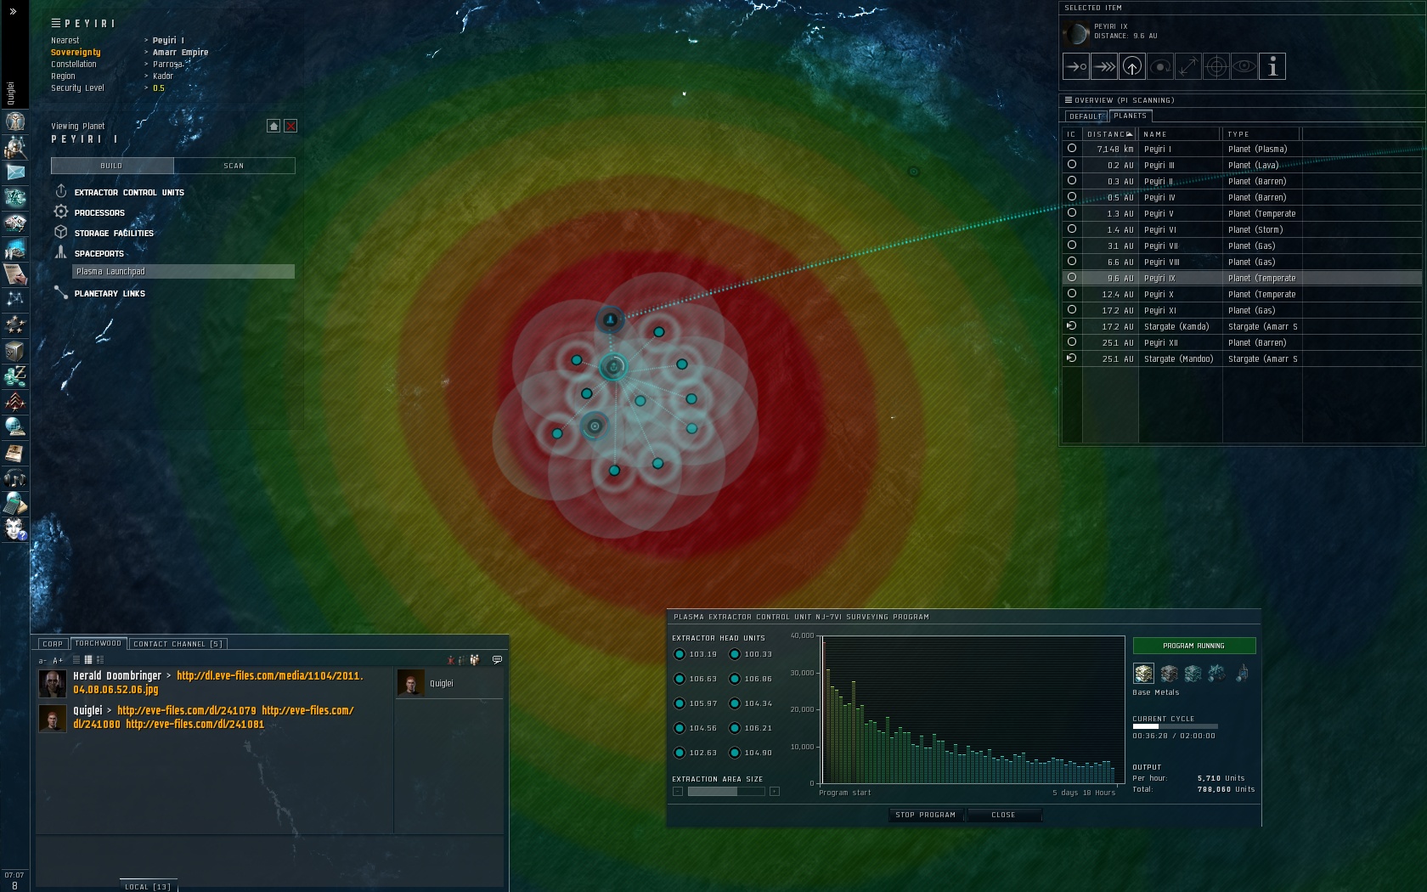Click the Approach icon in Selected Item
The image size is (1427, 892).
pyautogui.click(x=1076, y=66)
